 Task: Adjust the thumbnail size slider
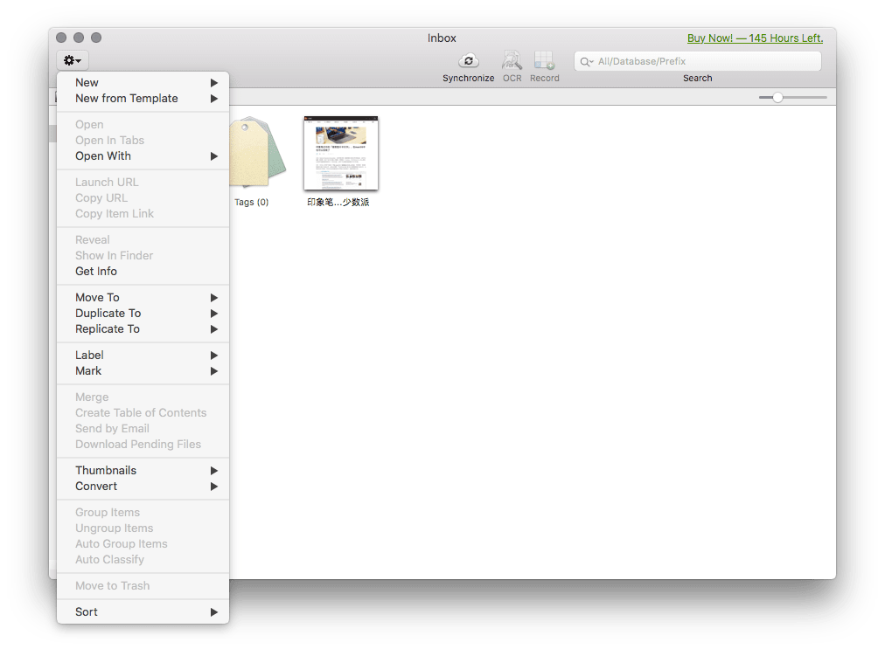click(x=777, y=97)
